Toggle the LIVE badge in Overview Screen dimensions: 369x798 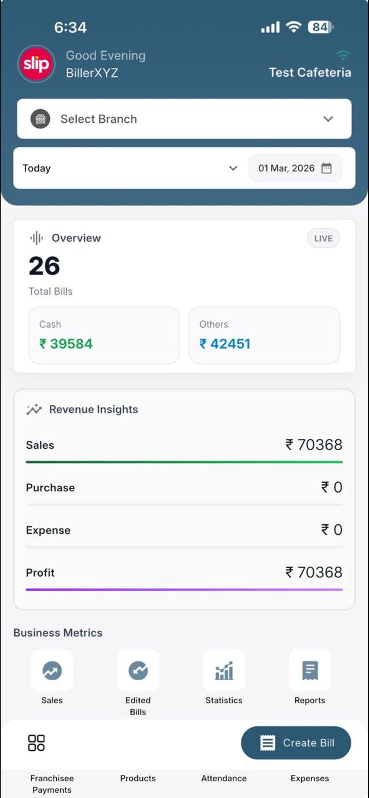pos(324,238)
